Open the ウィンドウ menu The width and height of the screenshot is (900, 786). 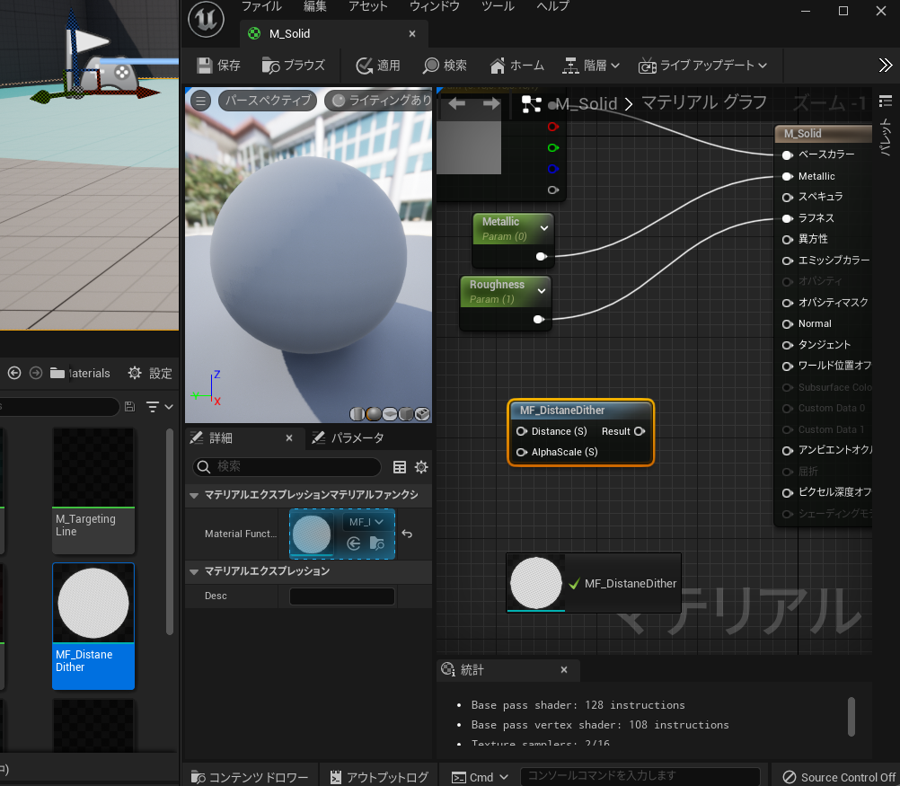[x=434, y=6]
